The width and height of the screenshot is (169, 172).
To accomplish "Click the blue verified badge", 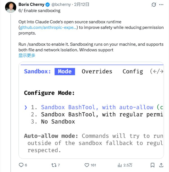I will (x=48, y=5).
